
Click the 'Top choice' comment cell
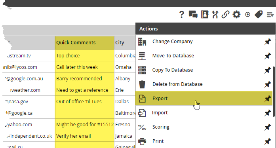coord(84,56)
